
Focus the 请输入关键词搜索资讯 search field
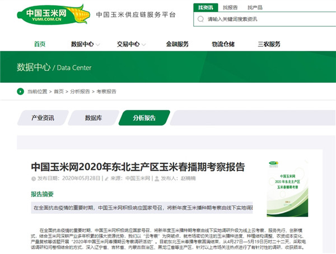point(265,19)
